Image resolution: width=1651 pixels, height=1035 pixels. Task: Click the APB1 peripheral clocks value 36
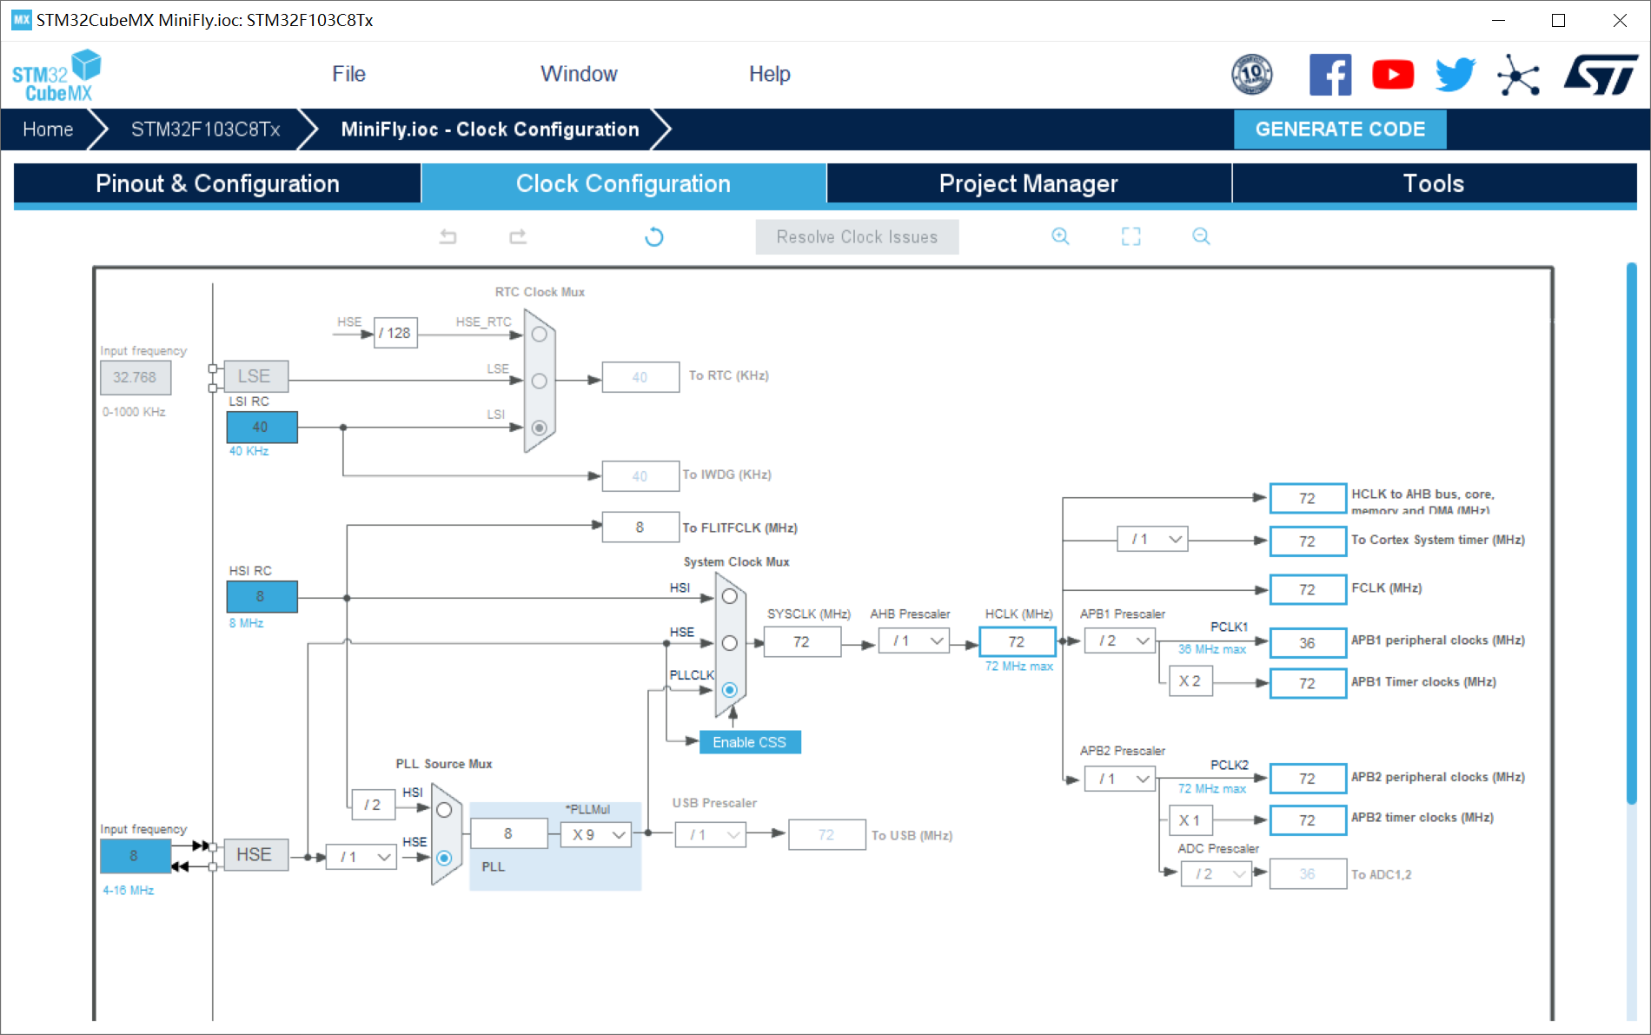coord(1308,643)
